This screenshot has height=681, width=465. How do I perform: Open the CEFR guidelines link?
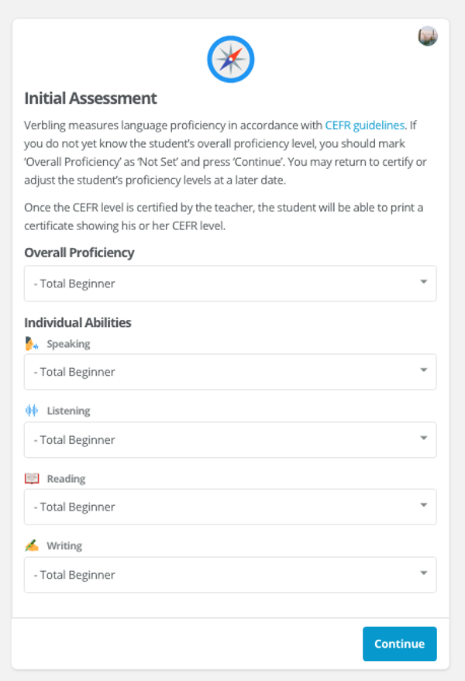coord(364,125)
